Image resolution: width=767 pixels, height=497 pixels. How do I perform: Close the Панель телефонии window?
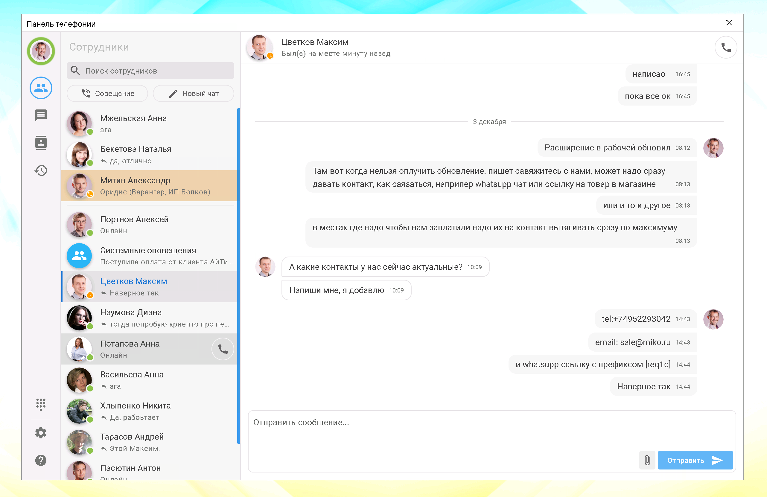click(x=729, y=22)
